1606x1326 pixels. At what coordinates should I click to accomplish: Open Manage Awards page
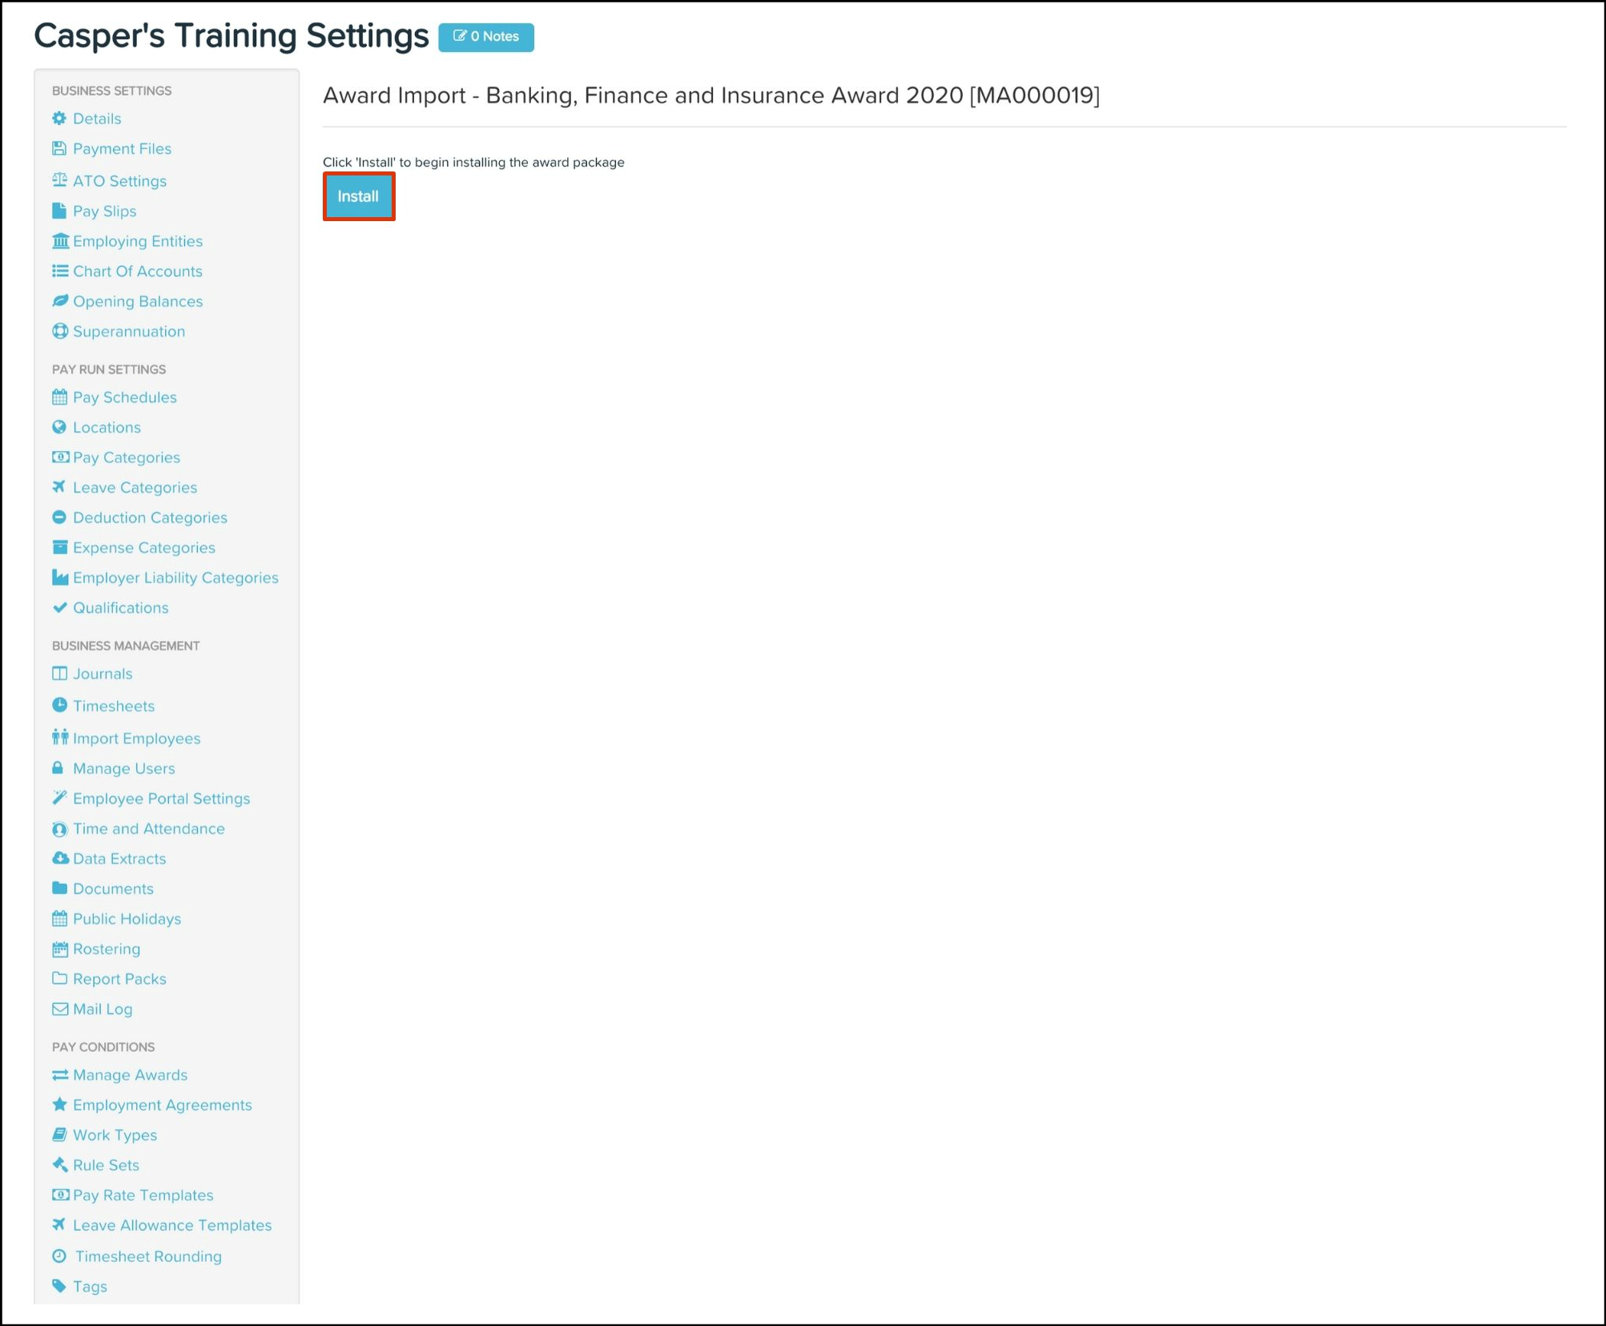(130, 1075)
